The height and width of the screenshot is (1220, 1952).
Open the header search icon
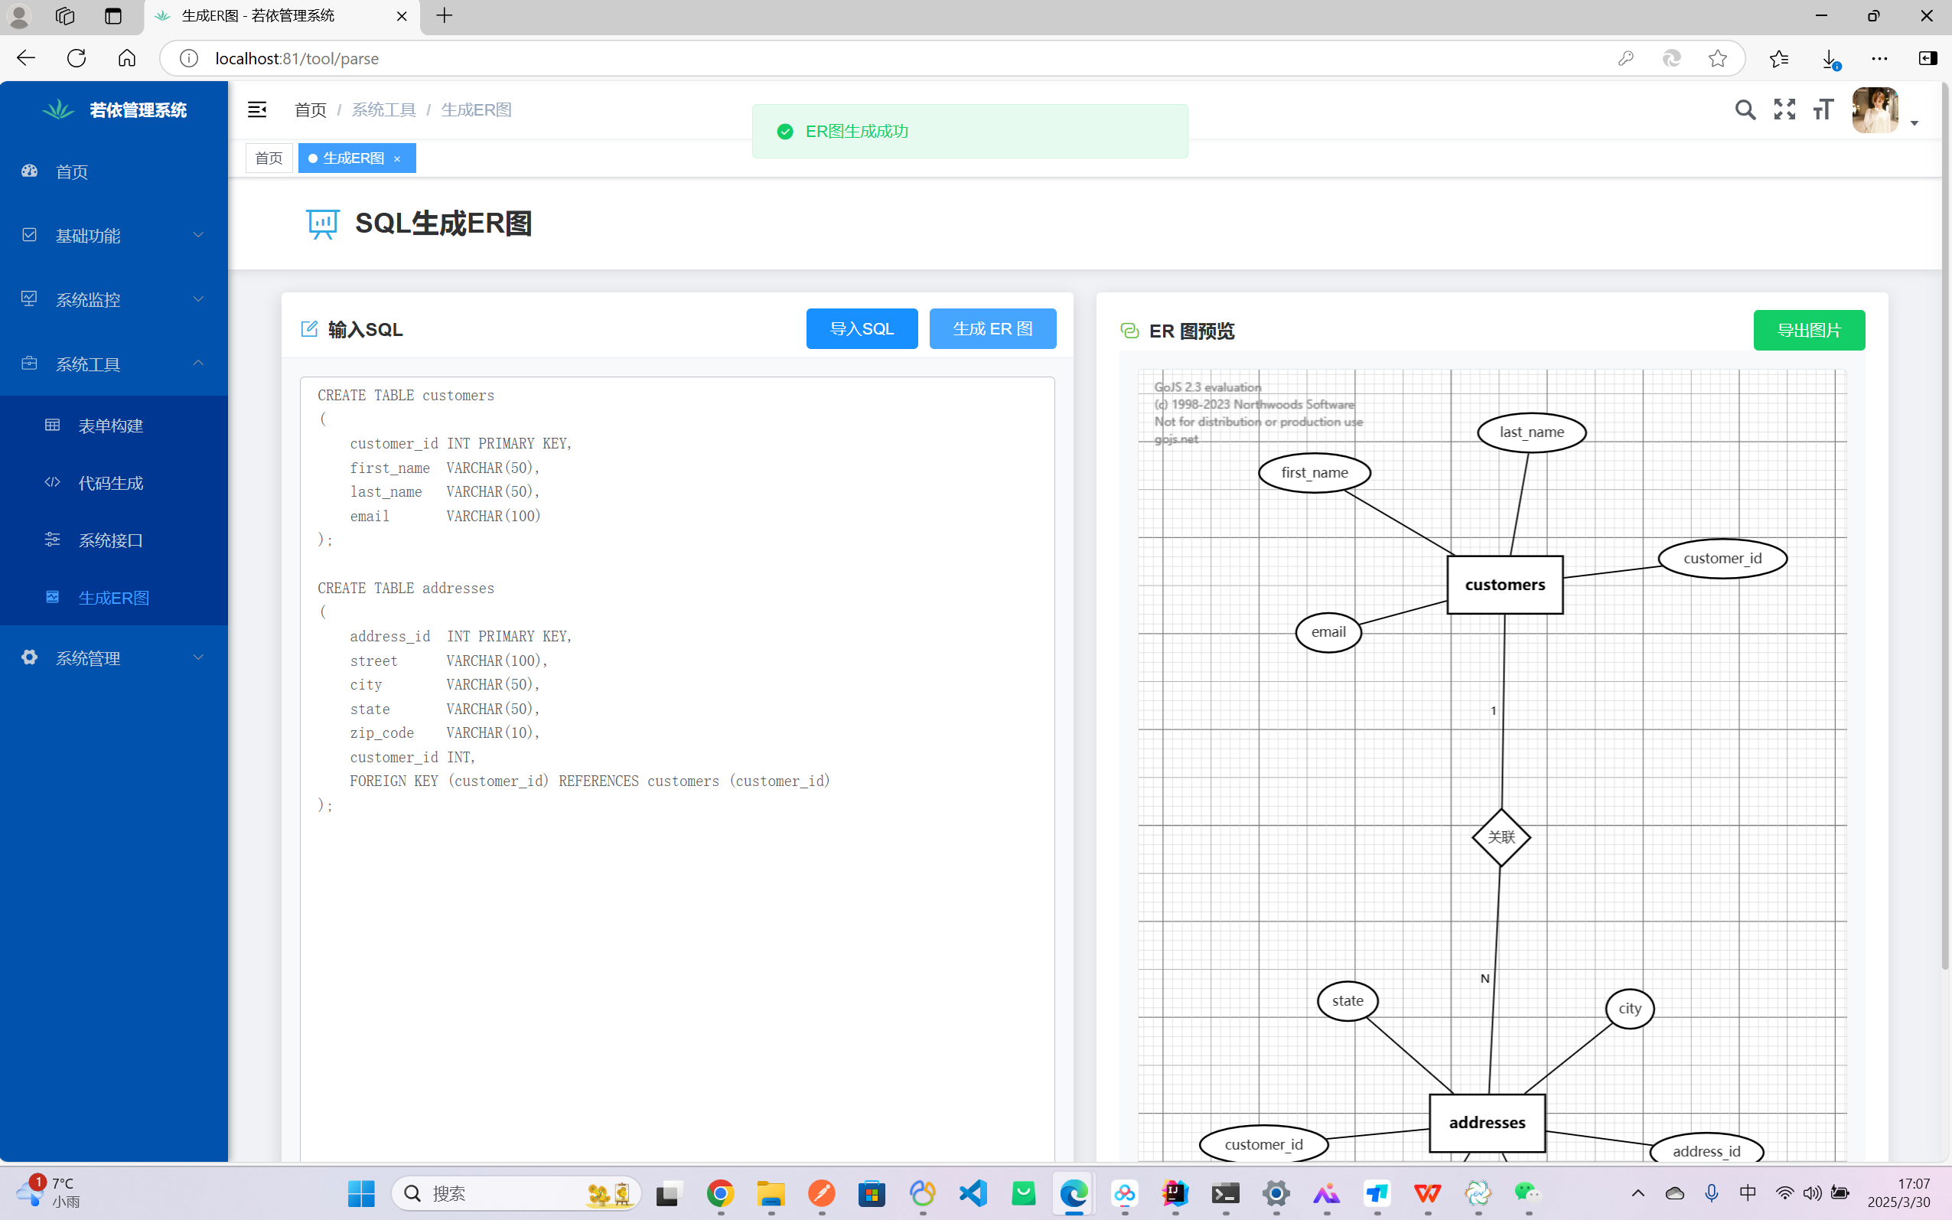[x=1745, y=109]
